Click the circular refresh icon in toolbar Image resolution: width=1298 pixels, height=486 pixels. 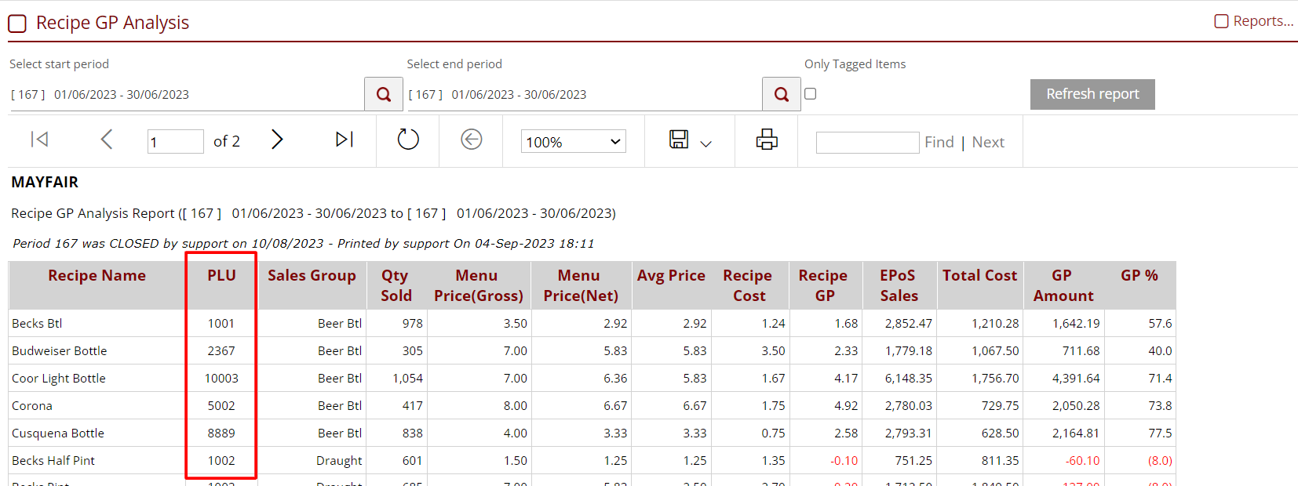click(x=408, y=140)
